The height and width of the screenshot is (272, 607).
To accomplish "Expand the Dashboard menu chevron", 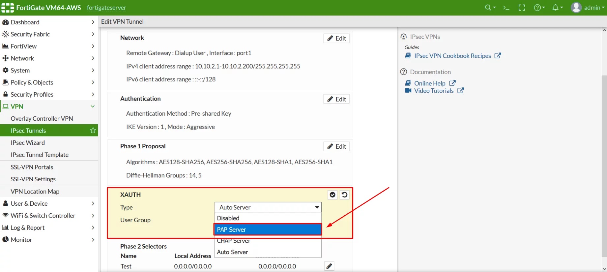I will coord(93,22).
